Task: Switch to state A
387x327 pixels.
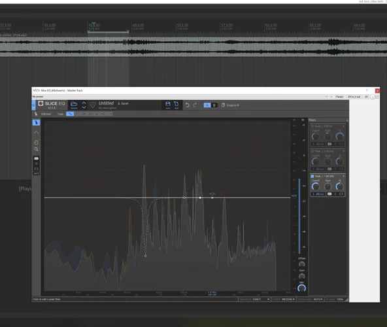Action: pos(207,105)
